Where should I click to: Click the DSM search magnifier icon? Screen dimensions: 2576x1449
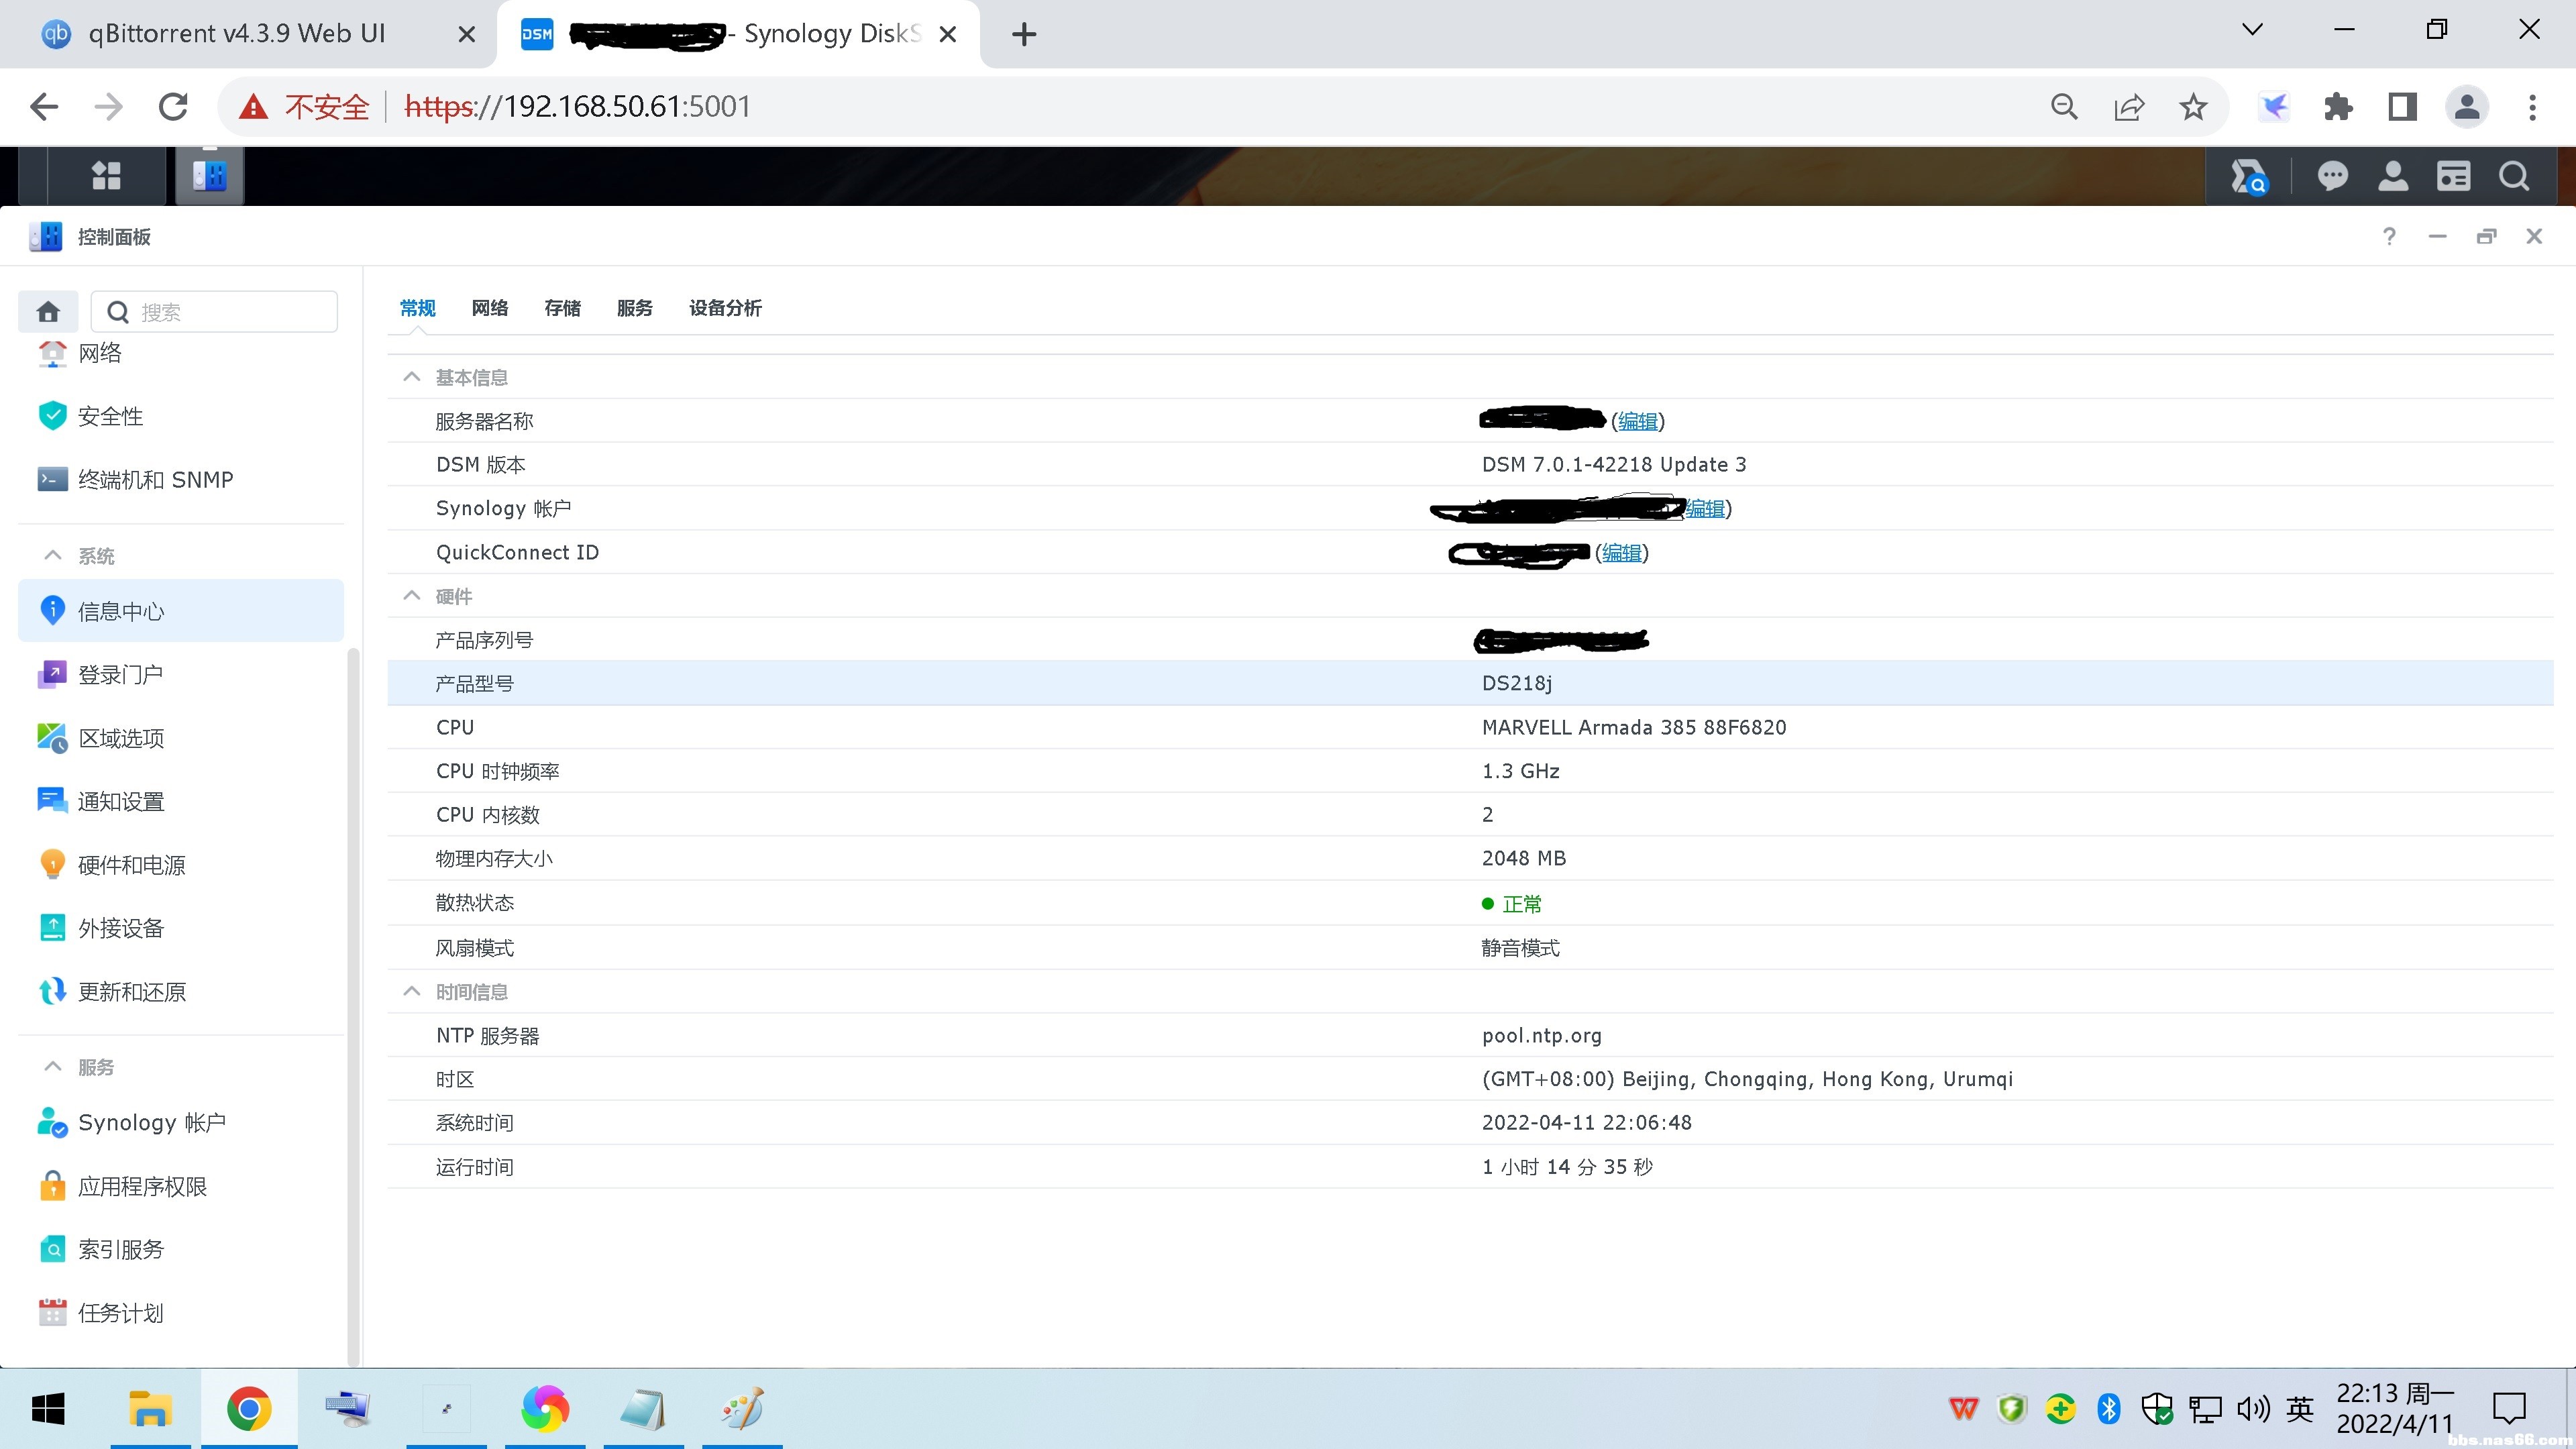[x=2514, y=176]
